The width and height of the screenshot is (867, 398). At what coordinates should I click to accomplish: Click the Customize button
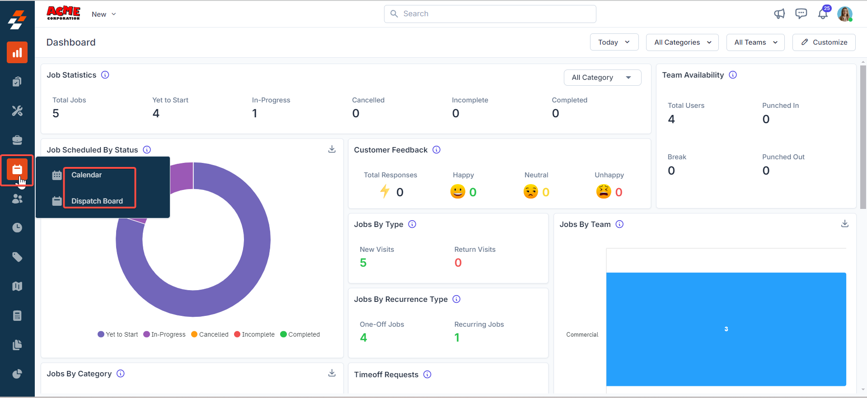point(824,42)
